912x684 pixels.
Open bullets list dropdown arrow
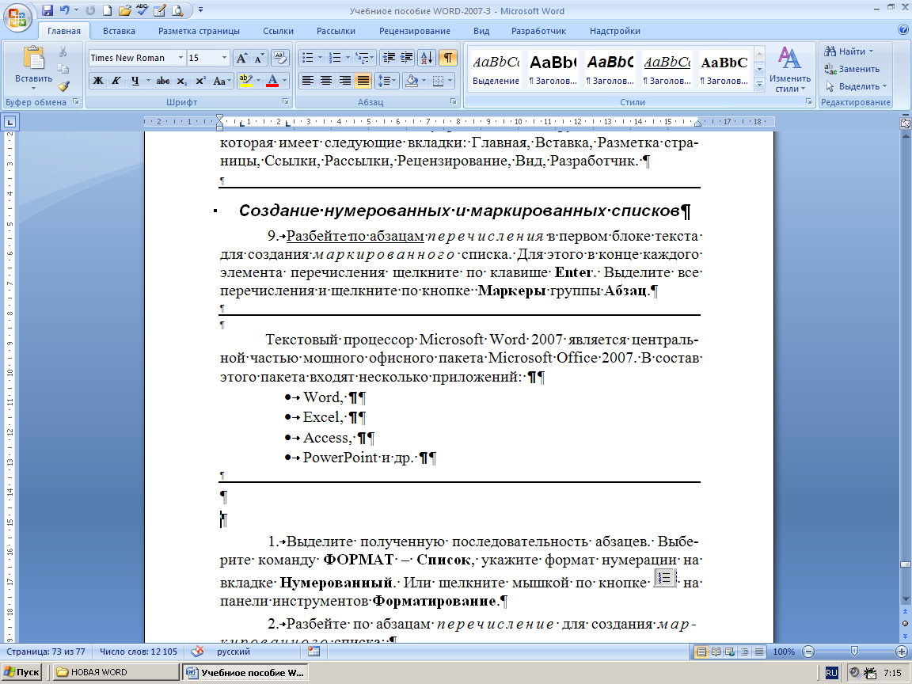click(320, 58)
